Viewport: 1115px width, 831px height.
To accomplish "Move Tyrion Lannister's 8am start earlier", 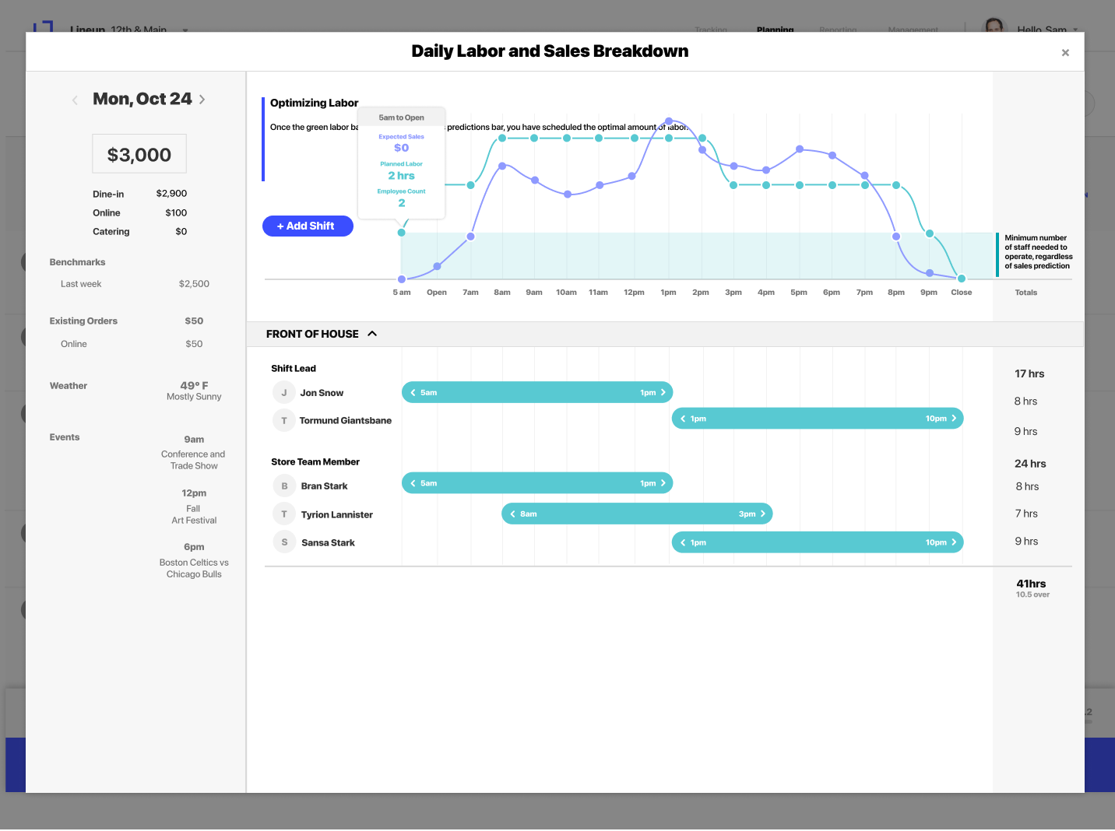I will [512, 514].
